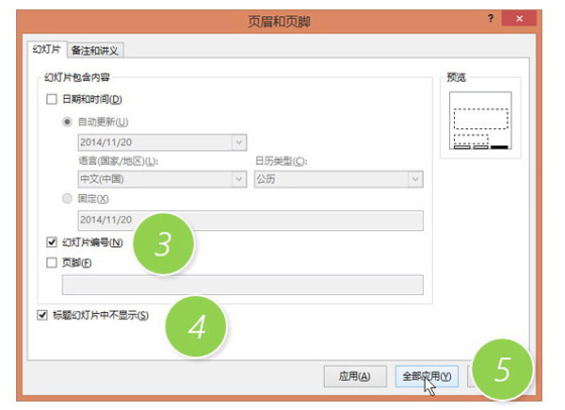Uncheck the 幻灯片编号 checkbox
565x410 pixels.
point(52,243)
